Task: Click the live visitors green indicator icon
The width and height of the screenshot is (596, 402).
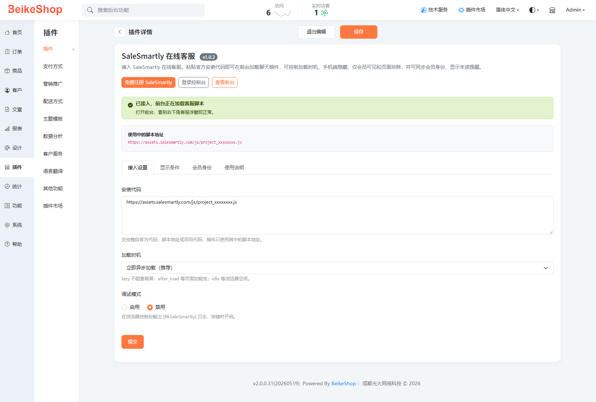Action: pyautogui.click(x=324, y=13)
